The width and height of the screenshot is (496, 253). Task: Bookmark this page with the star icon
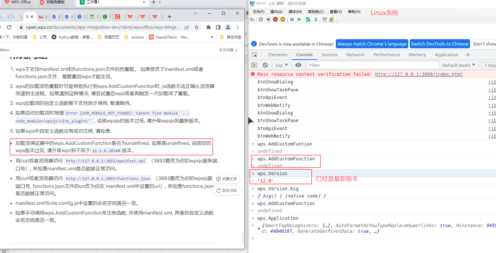pyautogui.click(x=196, y=27)
